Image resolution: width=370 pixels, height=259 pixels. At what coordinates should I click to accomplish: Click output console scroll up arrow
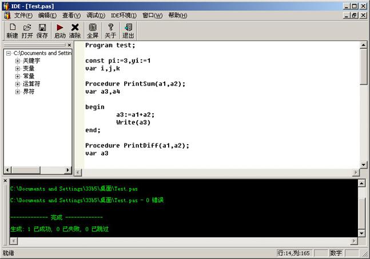(361, 183)
